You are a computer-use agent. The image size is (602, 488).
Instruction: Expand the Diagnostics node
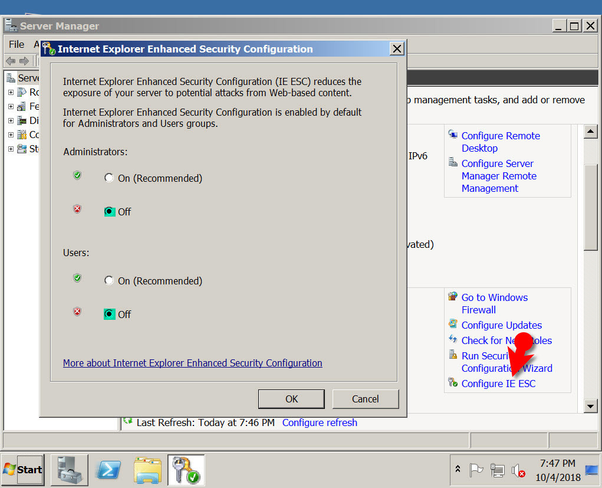point(11,120)
